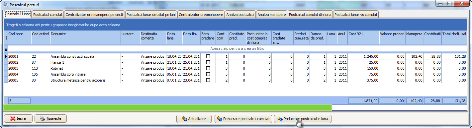The image size is (472, 128).
Task: Click Cod articol cell 113
Action: coord(41,68)
